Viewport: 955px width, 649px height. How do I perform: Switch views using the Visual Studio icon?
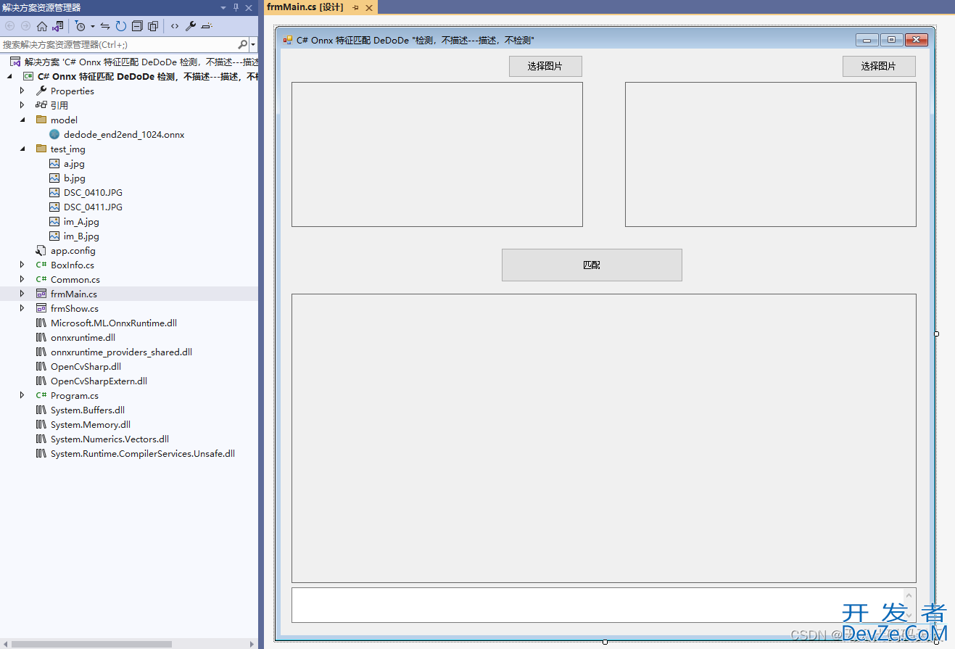(57, 26)
